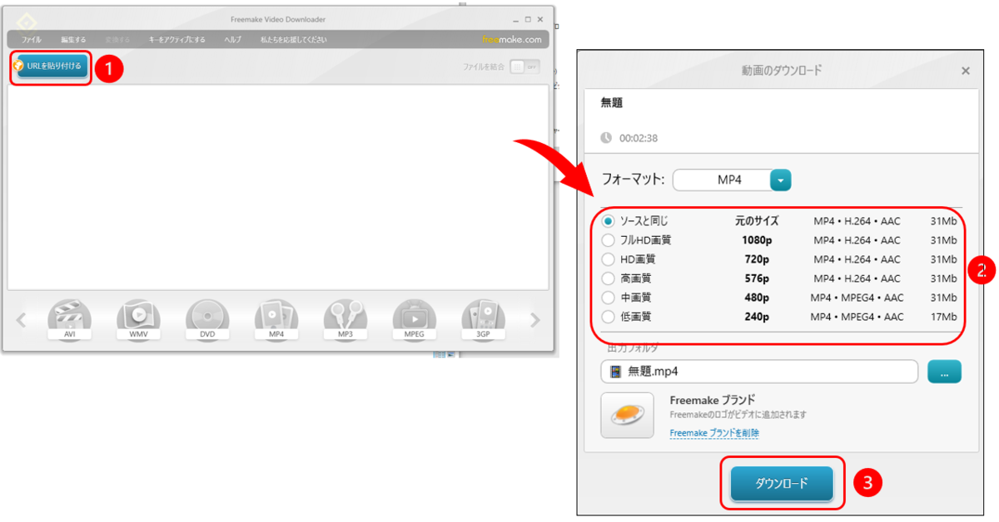
Task: Select the MP3 format icon
Action: [345, 320]
